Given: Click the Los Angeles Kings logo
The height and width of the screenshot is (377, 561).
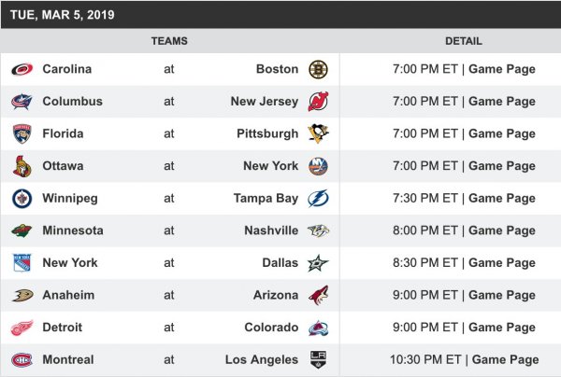Looking at the screenshot, I should (317, 360).
